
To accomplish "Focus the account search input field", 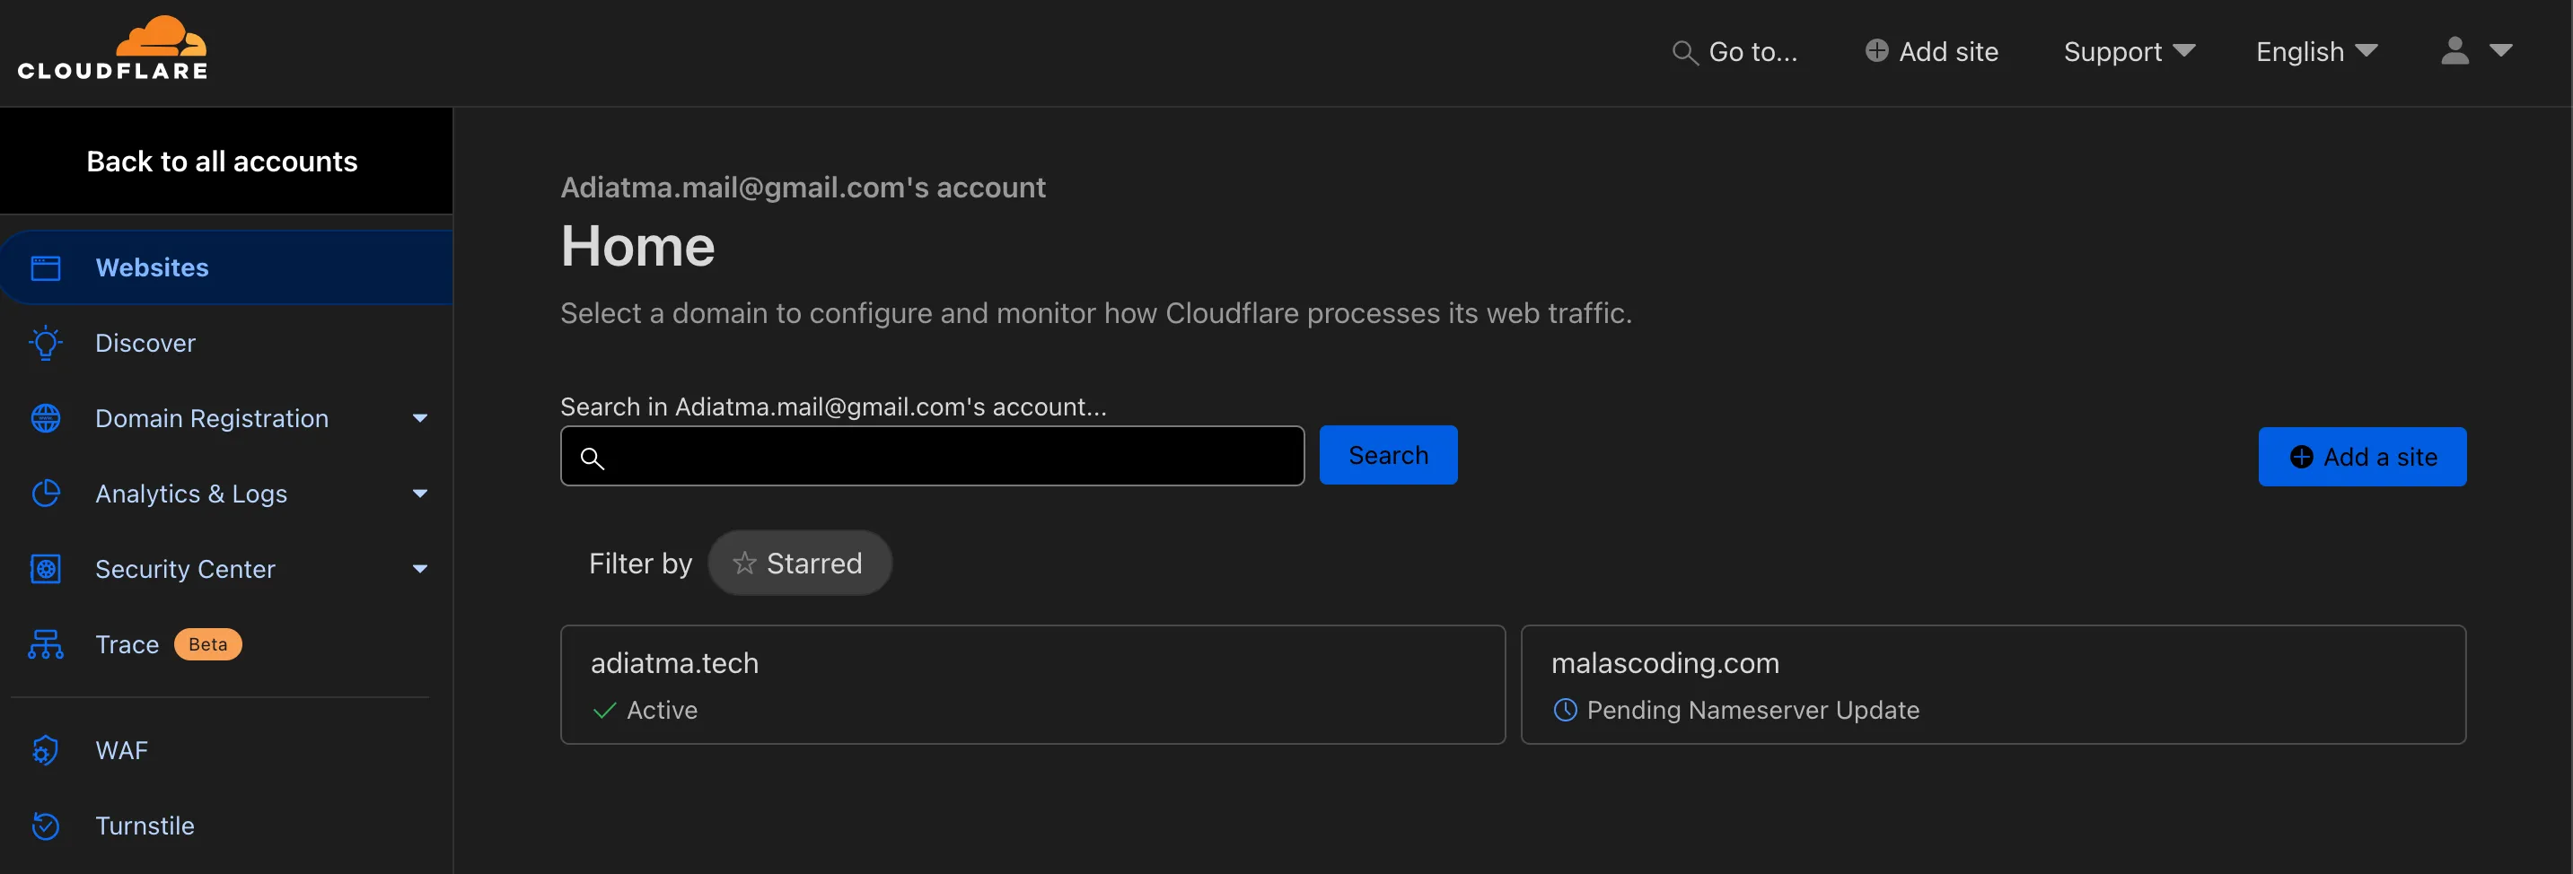I will (x=933, y=457).
